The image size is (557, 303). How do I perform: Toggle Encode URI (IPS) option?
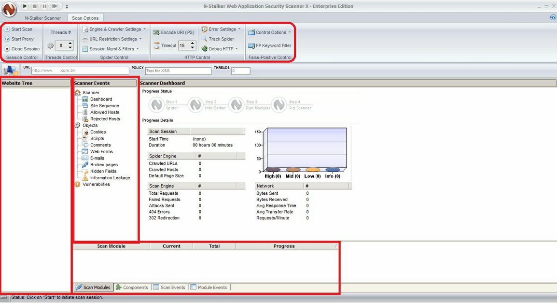point(174,32)
